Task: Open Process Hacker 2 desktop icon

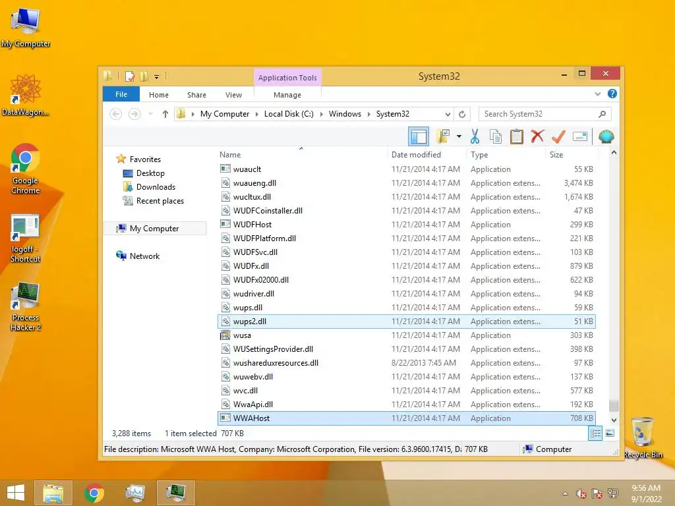Action: pos(26,306)
